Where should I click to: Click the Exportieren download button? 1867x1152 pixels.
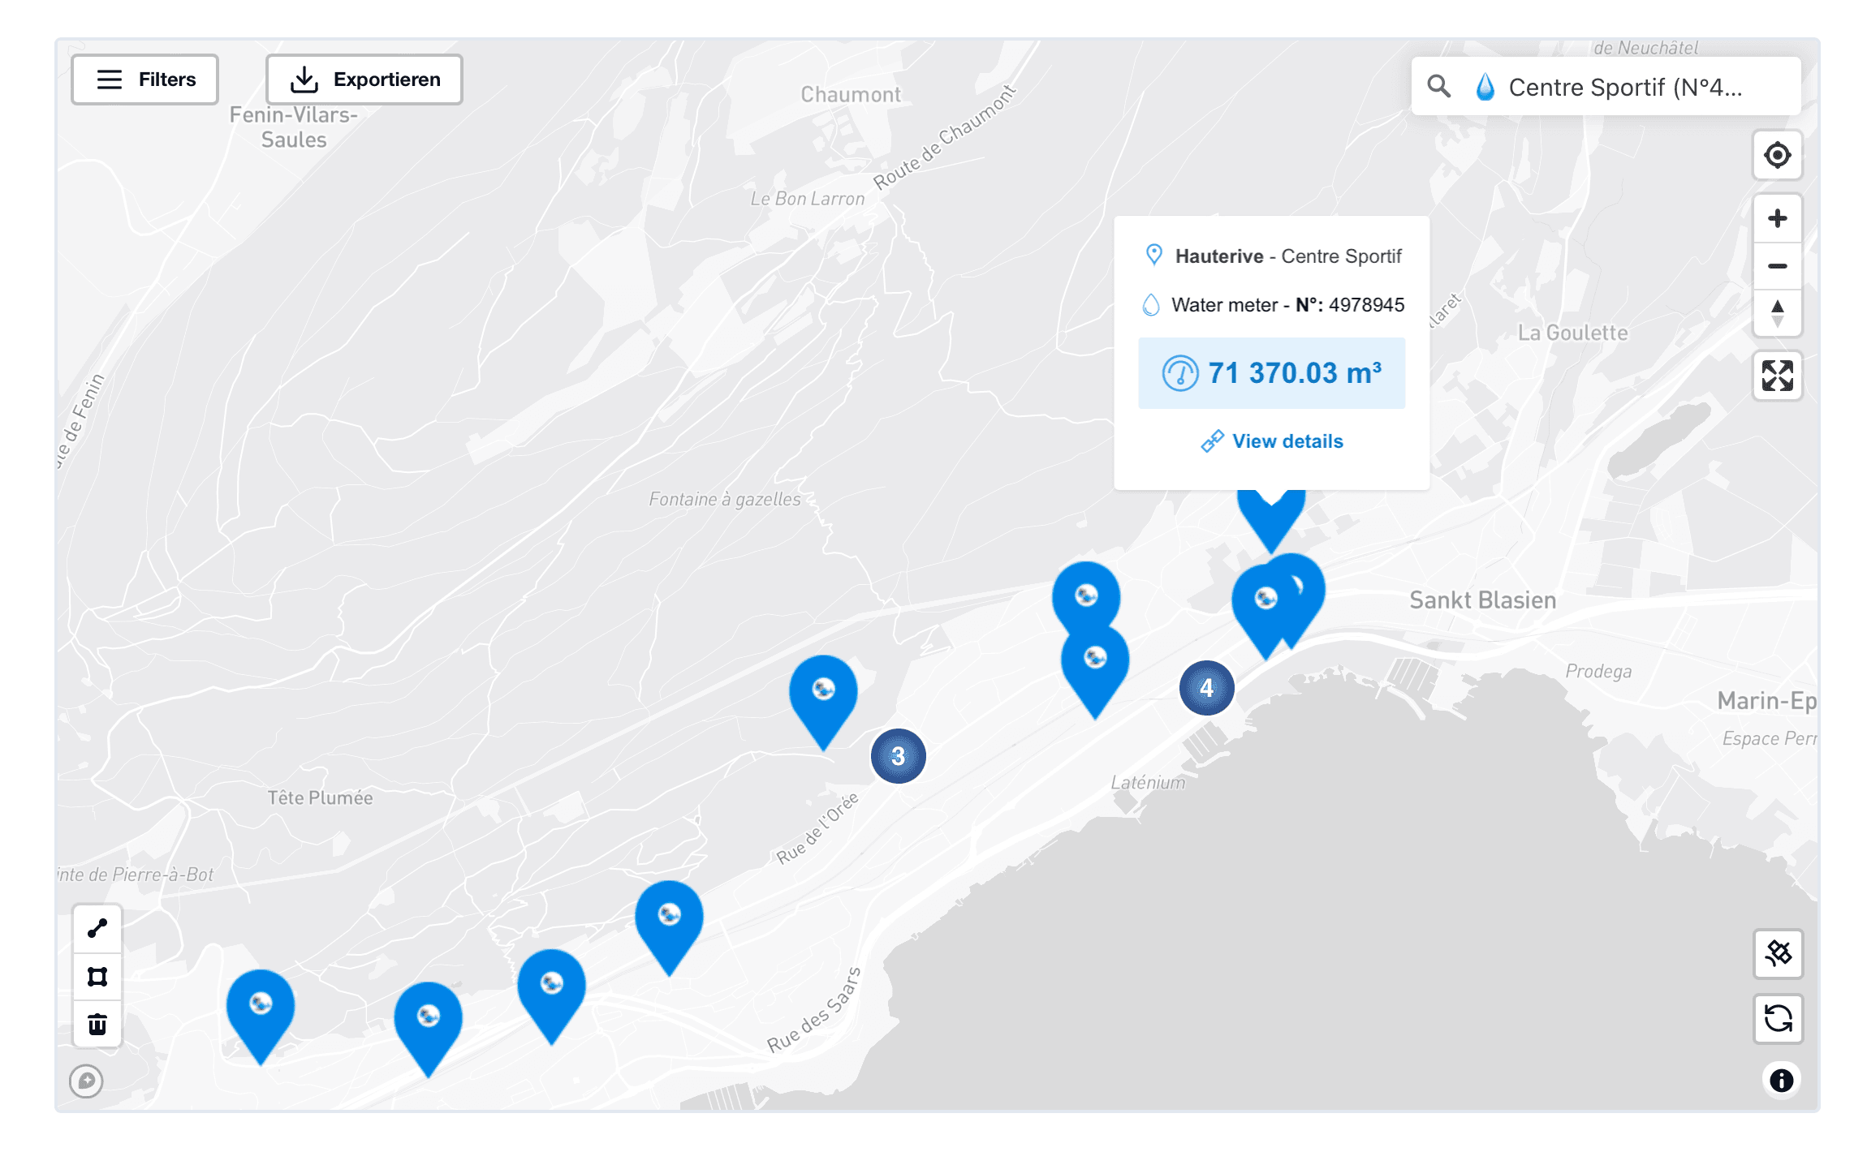[x=364, y=80]
